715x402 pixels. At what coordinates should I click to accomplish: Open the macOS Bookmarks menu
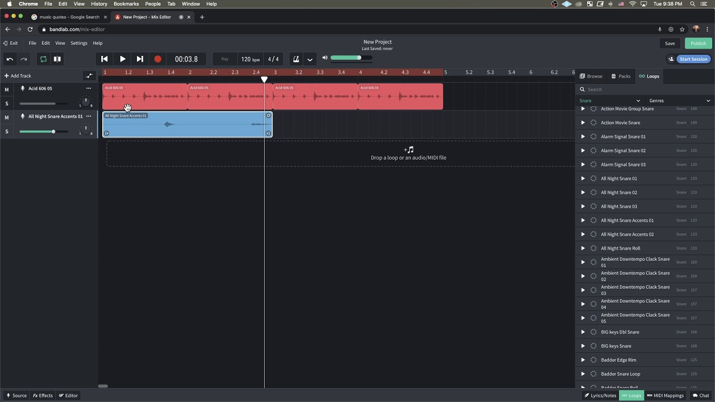pyautogui.click(x=126, y=4)
